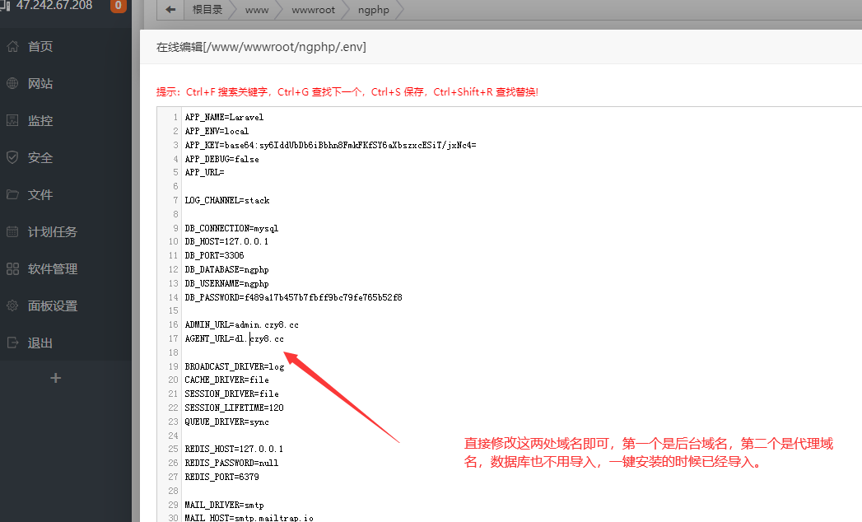Open the 根目录 breadcrumb
This screenshot has height=522, width=862.
[x=207, y=10]
